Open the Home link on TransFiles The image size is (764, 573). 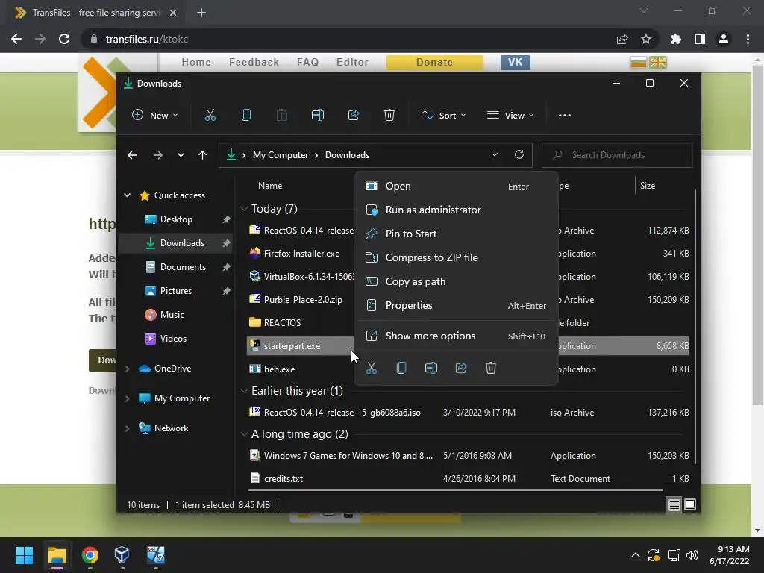pyautogui.click(x=196, y=63)
